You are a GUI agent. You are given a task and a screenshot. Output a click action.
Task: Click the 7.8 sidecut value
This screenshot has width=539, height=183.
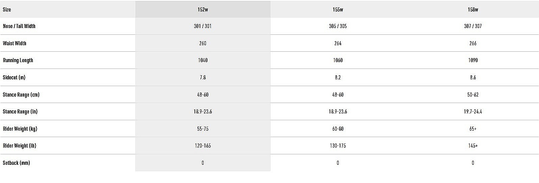[x=203, y=77]
